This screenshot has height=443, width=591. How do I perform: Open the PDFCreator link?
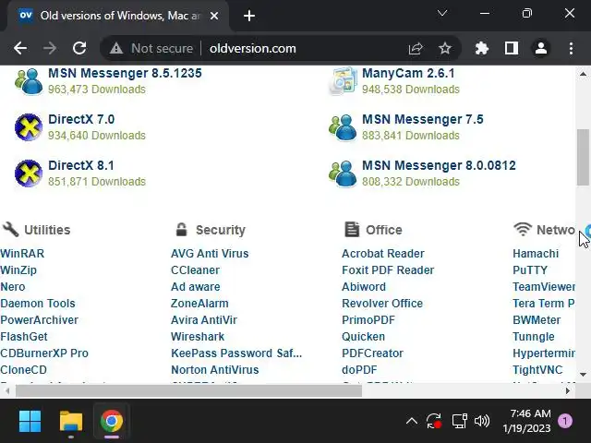click(372, 353)
